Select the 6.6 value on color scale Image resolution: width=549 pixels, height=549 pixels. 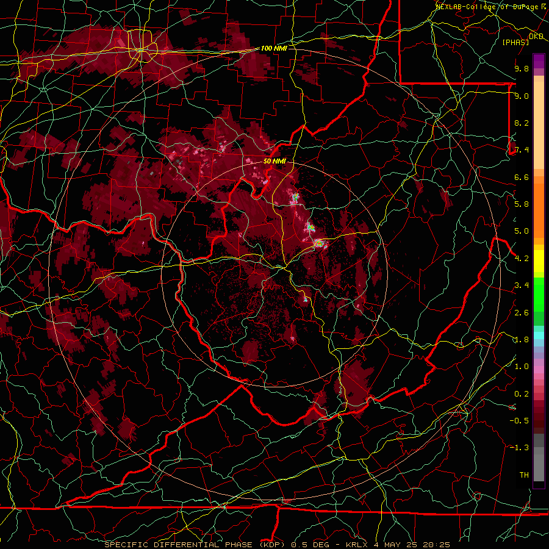pos(522,177)
